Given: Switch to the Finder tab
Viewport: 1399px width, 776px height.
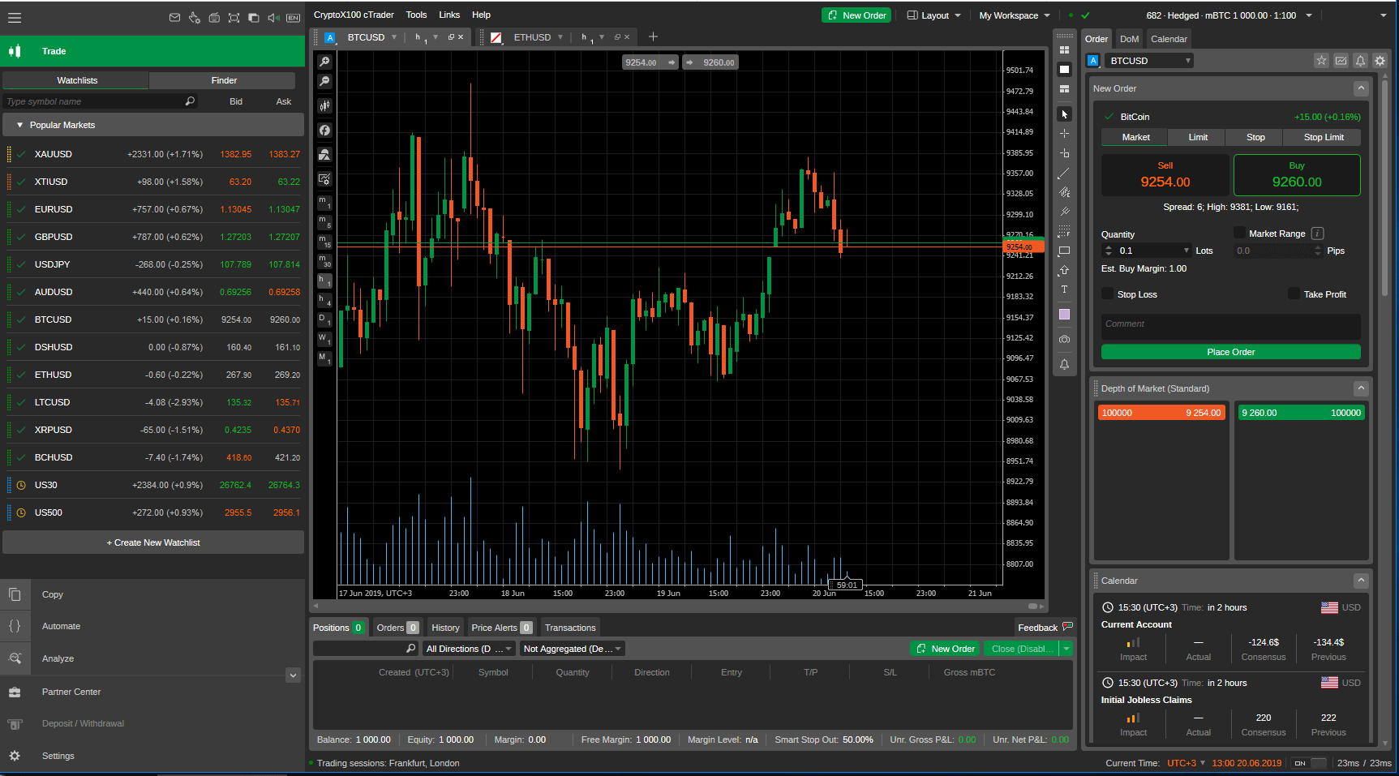Looking at the screenshot, I should pyautogui.click(x=224, y=80).
